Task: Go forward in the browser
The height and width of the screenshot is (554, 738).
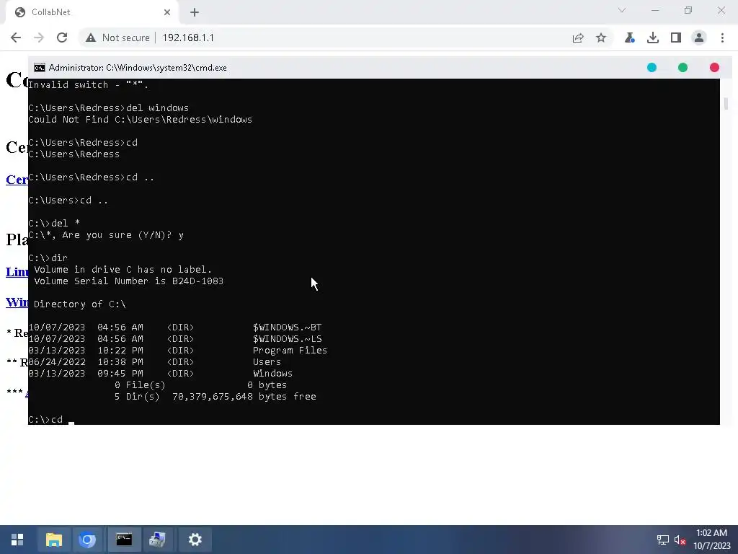Action: [39, 38]
